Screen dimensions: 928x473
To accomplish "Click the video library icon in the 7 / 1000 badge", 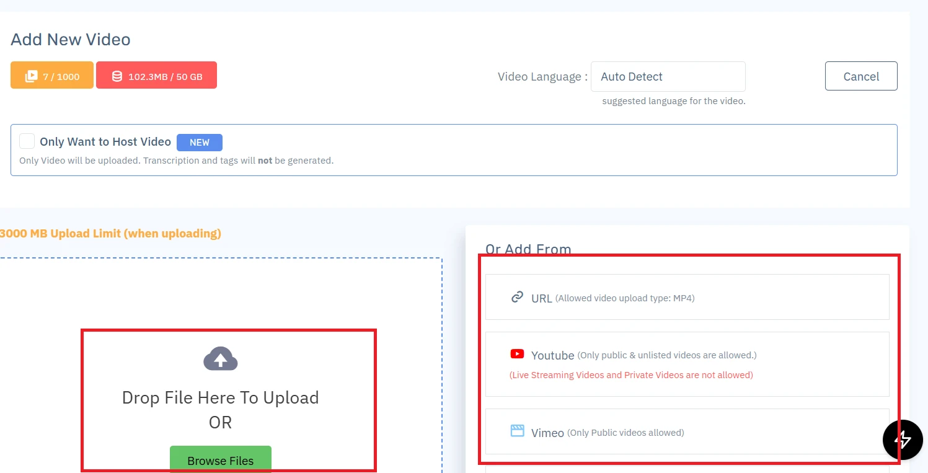I will tap(31, 76).
